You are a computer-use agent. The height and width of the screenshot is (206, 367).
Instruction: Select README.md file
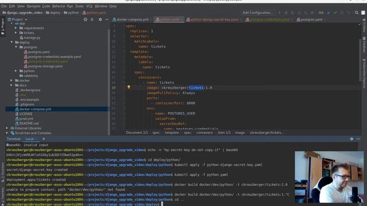click(27, 124)
